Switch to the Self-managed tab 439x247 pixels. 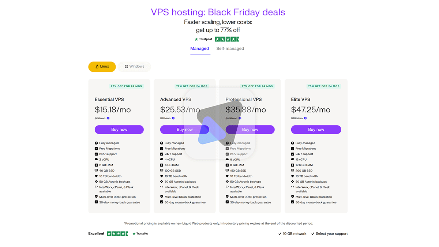(230, 49)
